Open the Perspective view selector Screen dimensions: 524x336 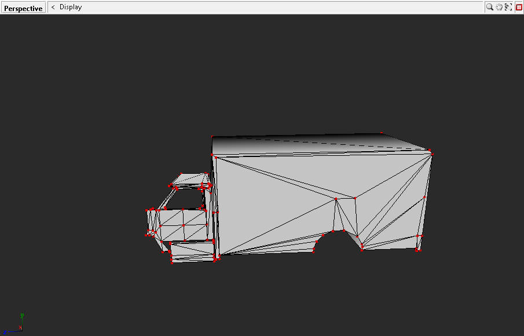pyautogui.click(x=23, y=8)
